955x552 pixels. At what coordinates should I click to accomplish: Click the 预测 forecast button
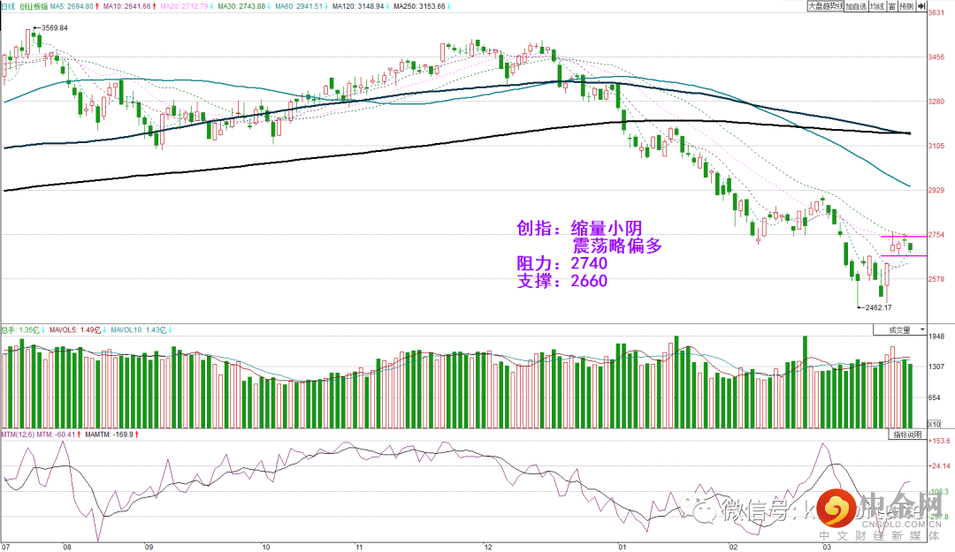[907, 7]
